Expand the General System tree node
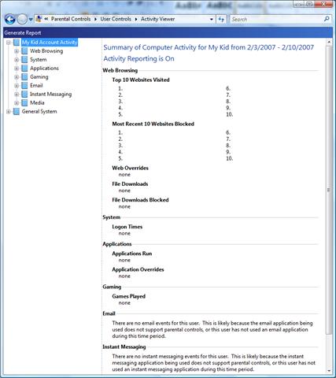Viewport: 336px width, 378px height. pyautogui.click(x=9, y=112)
